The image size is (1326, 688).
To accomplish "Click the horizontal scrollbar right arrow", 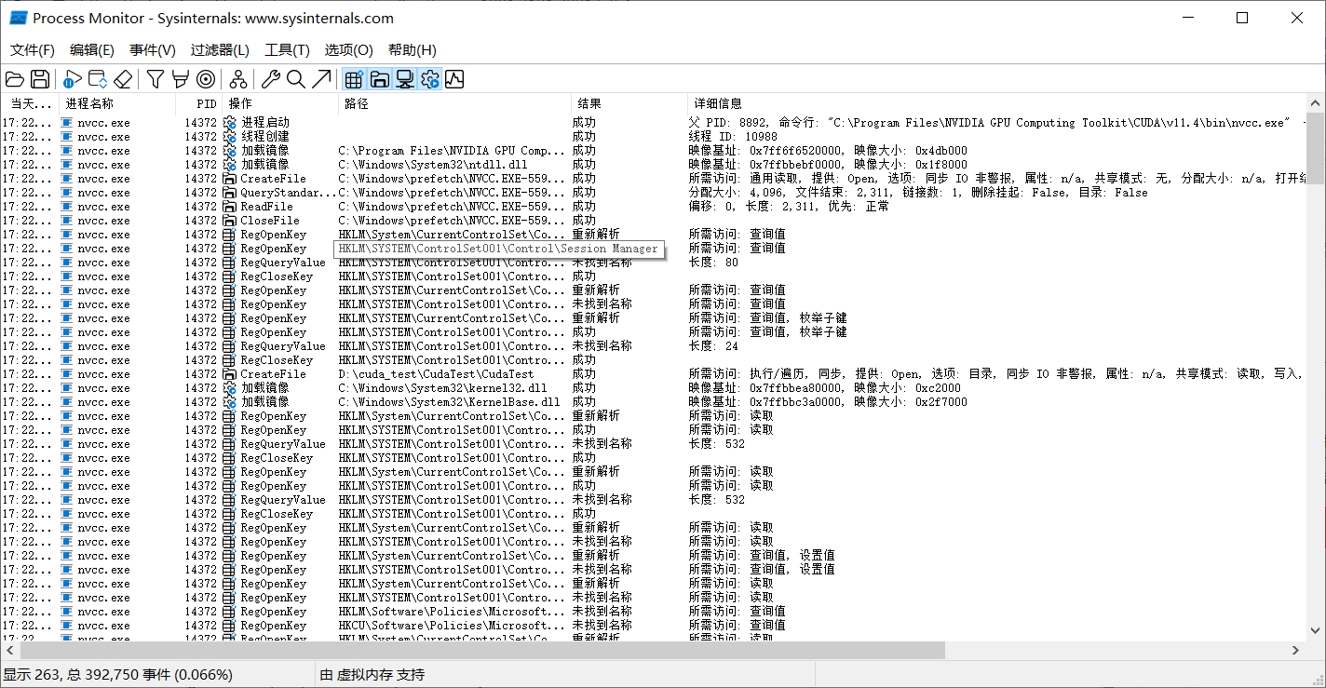I will (x=1295, y=650).
